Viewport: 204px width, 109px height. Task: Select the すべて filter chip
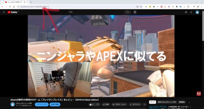tap(152, 102)
